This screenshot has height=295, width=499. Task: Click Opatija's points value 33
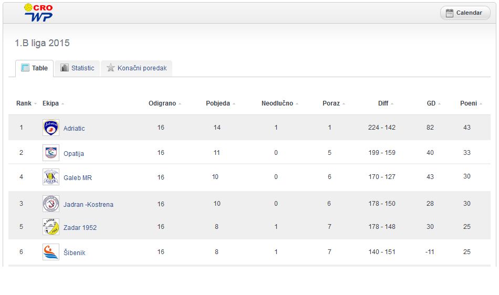coord(466,153)
